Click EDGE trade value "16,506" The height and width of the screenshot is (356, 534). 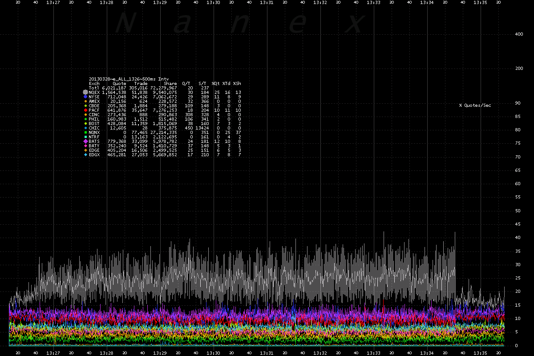click(x=140, y=150)
